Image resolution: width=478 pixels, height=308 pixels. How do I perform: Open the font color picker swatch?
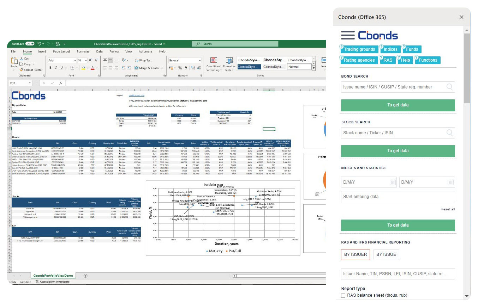point(92,68)
